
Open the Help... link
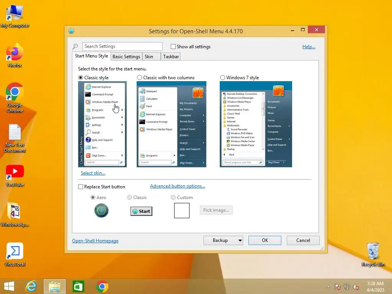309,46
